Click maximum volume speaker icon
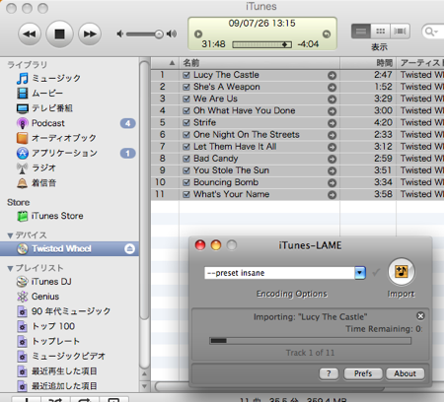This screenshot has width=444, height=402. [x=172, y=33]
